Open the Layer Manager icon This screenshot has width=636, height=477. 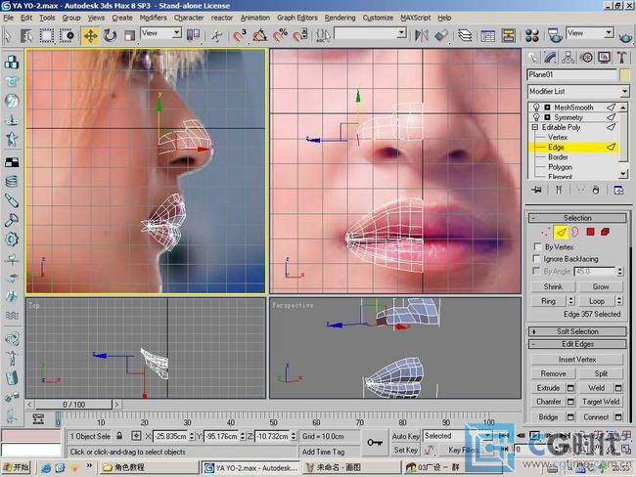[x=465, y=36]
